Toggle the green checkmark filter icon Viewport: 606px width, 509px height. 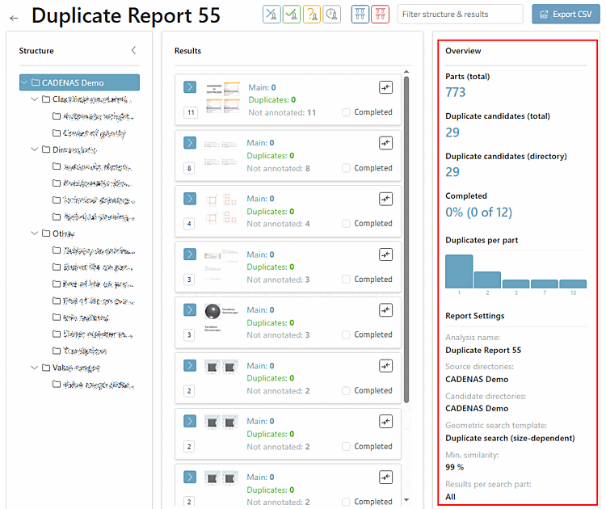click(292, 15)
